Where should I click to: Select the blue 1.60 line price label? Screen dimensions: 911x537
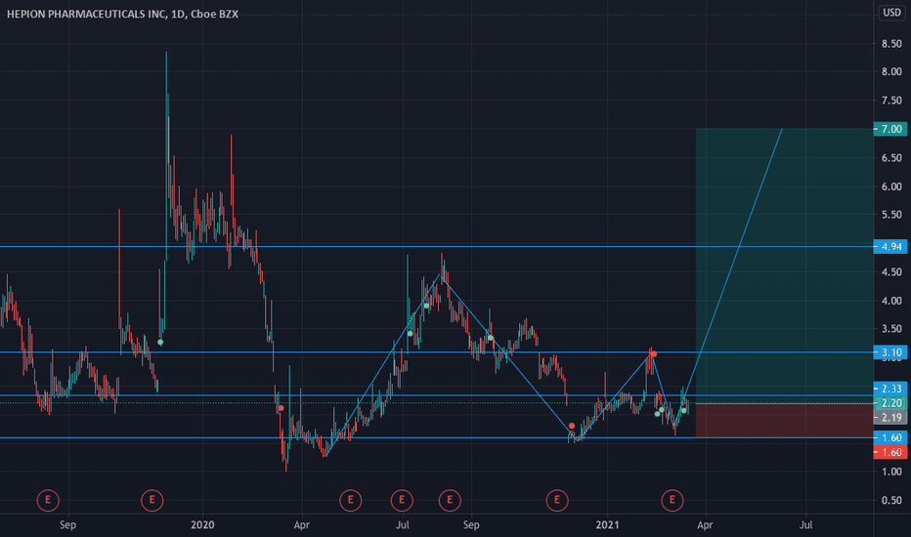point(890,437)
